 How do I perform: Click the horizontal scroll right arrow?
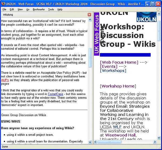tap(155, 142)
